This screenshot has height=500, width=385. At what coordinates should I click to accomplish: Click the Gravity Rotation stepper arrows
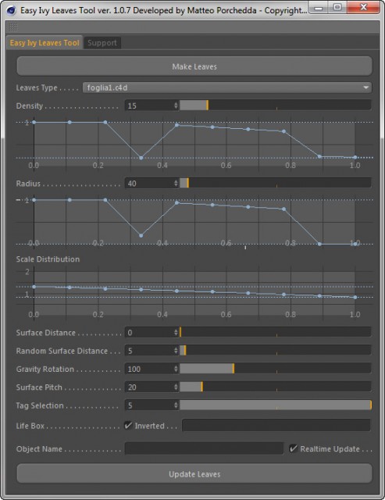(x=176, y=369)
